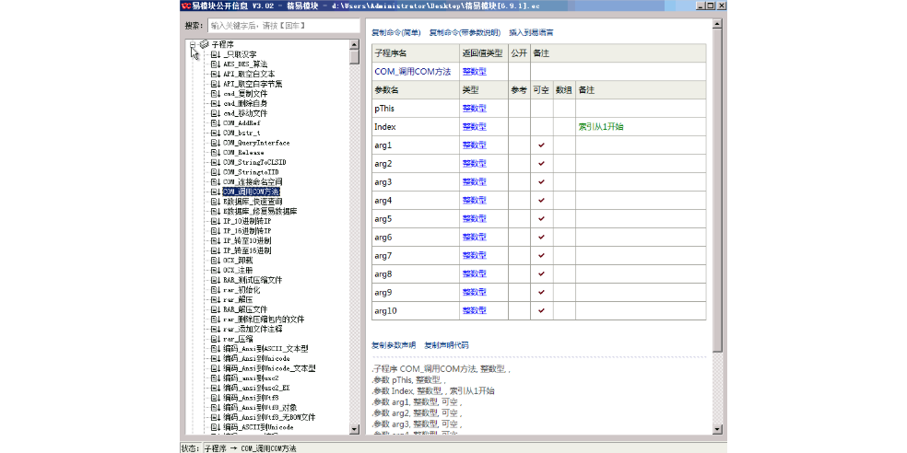Click the tree panel scroll-down arrow
This screenshot has width=907, height=453.
355,429
